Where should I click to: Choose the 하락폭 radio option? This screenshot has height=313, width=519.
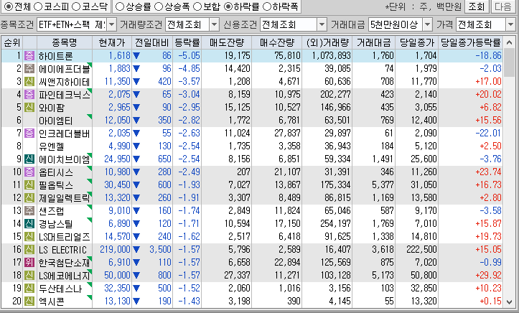point(267,6)
